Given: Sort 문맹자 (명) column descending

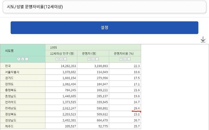Looking at the screenshot, I should click(93, 59).
